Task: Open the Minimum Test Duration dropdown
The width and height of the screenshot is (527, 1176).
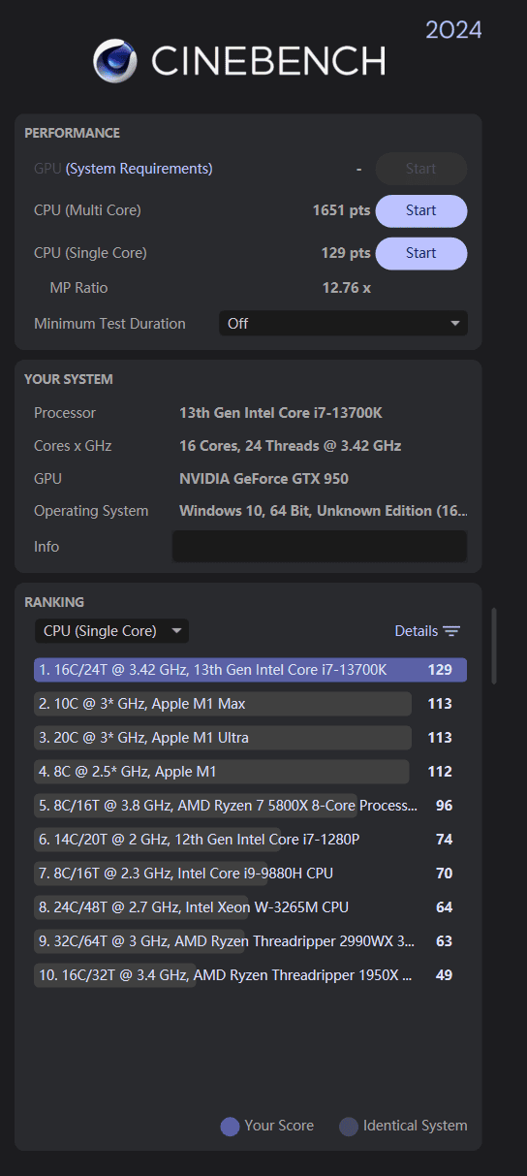Action: pyautogui.click(x=343, y=324)
